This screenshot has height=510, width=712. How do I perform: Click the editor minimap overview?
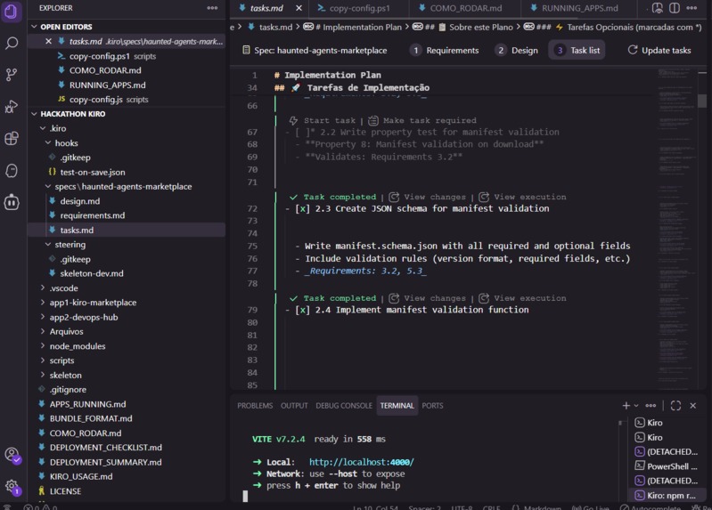coord(676,227)
